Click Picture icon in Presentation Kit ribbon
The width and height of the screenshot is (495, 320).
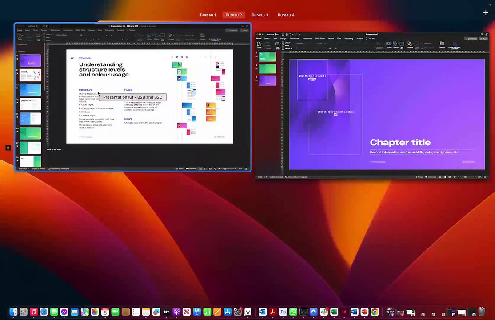[x=149, y=36]
